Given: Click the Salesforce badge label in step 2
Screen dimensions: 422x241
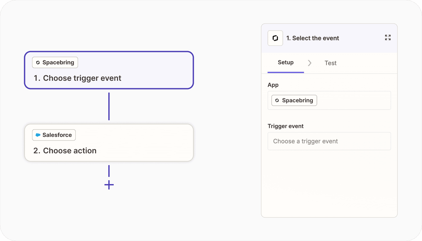Looking at the screenshot, I should coord(57,135).
